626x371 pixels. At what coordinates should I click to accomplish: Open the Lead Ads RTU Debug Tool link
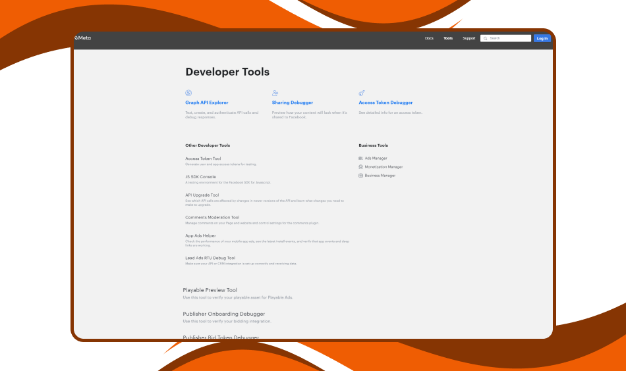pos(210,259)
